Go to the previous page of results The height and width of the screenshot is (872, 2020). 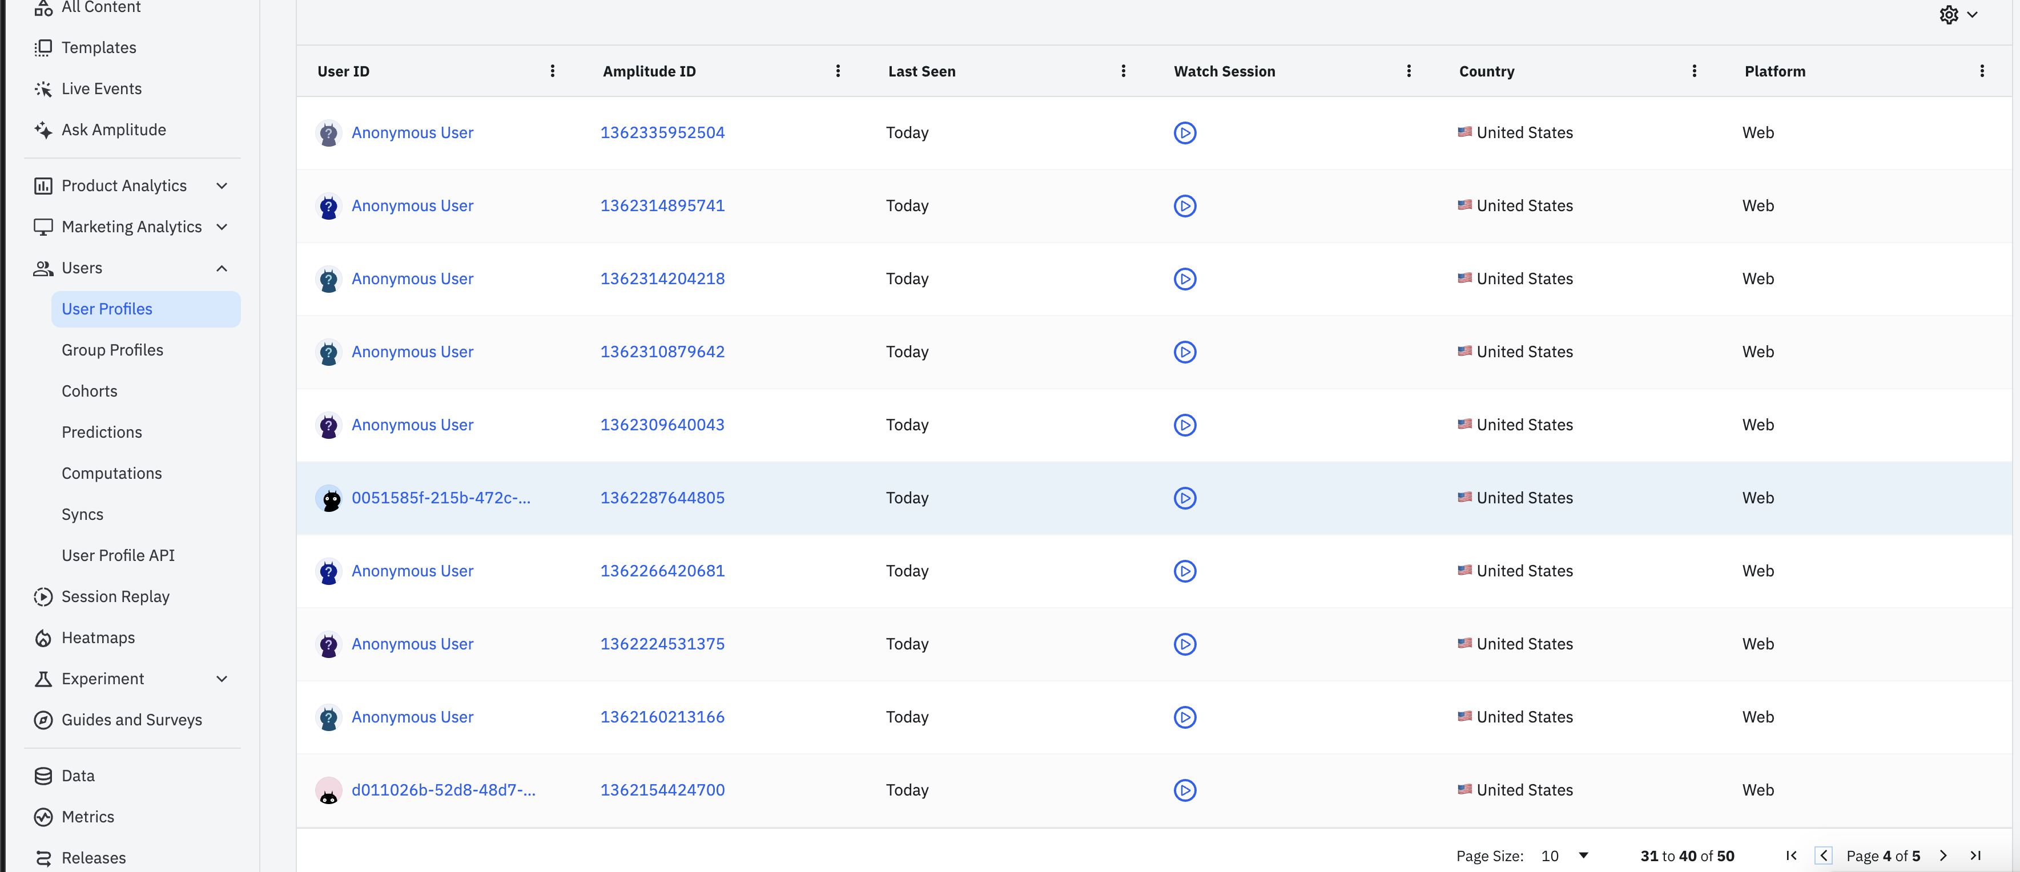[x=1823, y=855]
